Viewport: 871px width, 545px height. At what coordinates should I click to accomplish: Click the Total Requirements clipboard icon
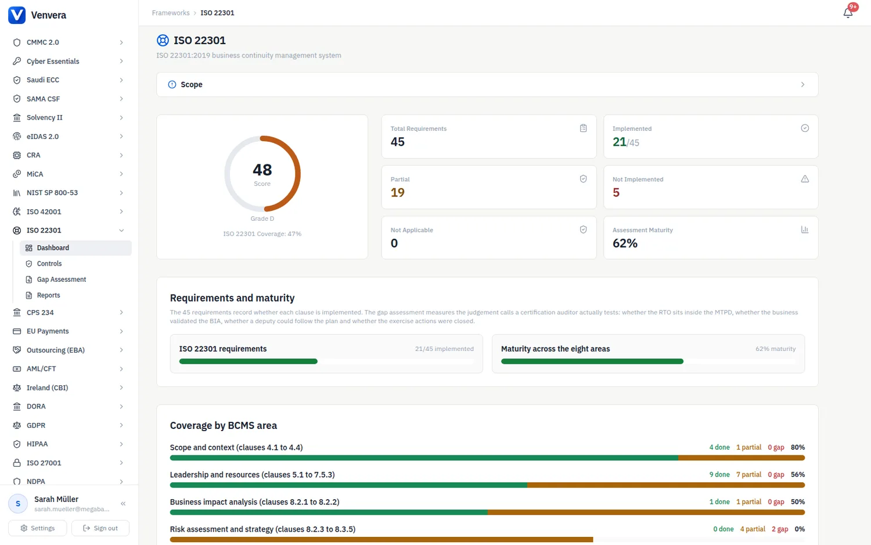click(583, 128)
